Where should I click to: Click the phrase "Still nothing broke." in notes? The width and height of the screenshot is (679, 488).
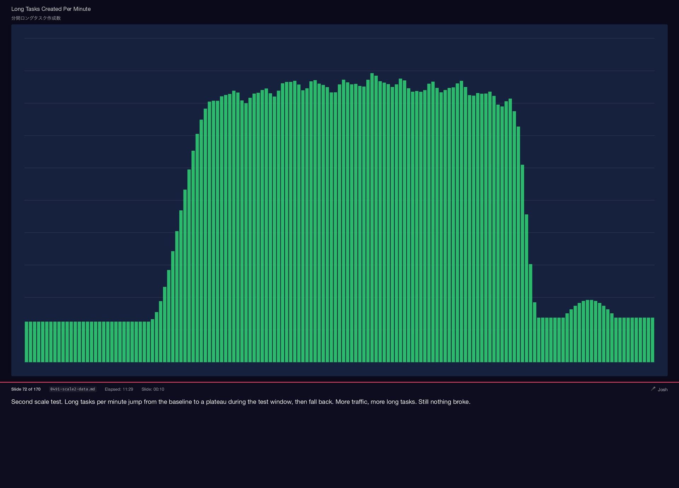444,402
